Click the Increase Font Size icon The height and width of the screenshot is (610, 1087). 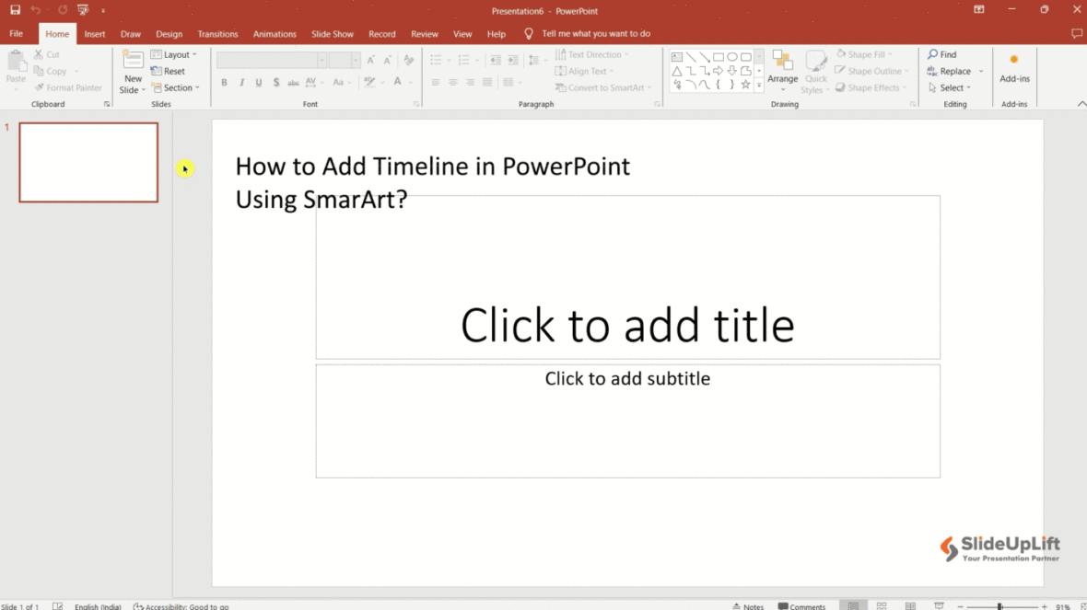tap(371, 58)
